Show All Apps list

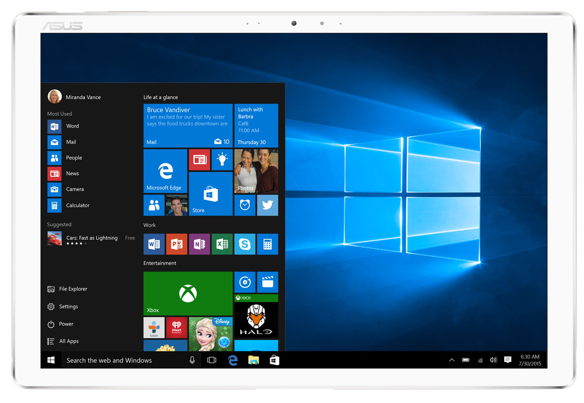pos(63,341)
